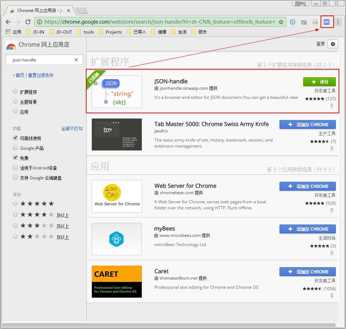Screen dimensions: 346x329
Task: Open the JSON-handle extension title
Action: (171, 81)
